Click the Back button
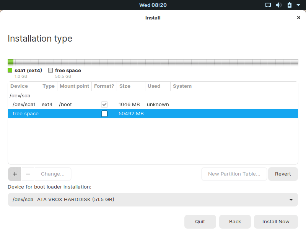Image resolution: width=306 pixels, height=229 pixels. click(x=235, y=222)
